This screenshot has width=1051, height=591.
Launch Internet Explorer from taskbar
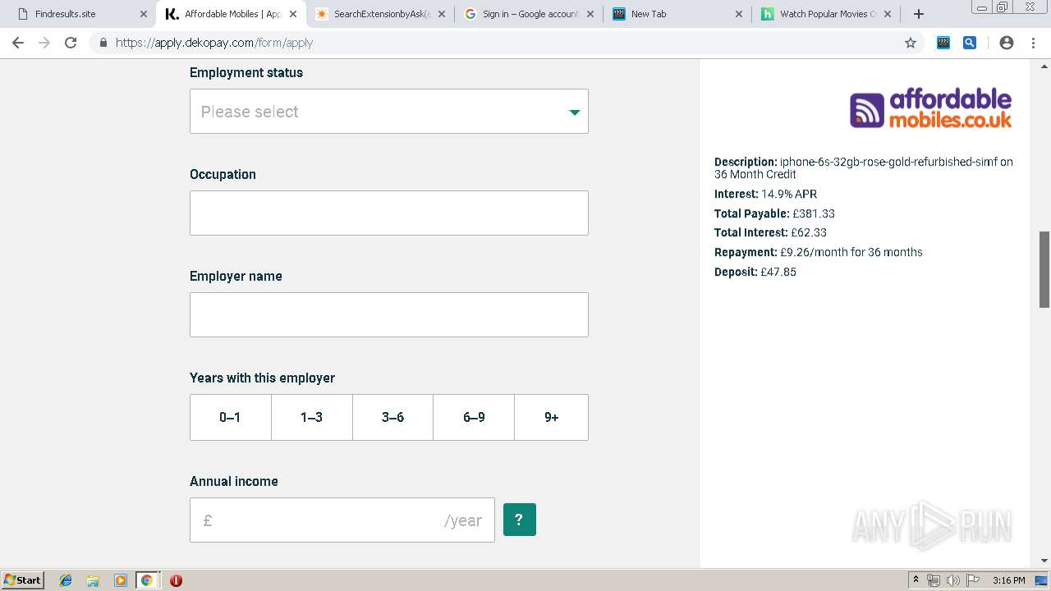66,580
